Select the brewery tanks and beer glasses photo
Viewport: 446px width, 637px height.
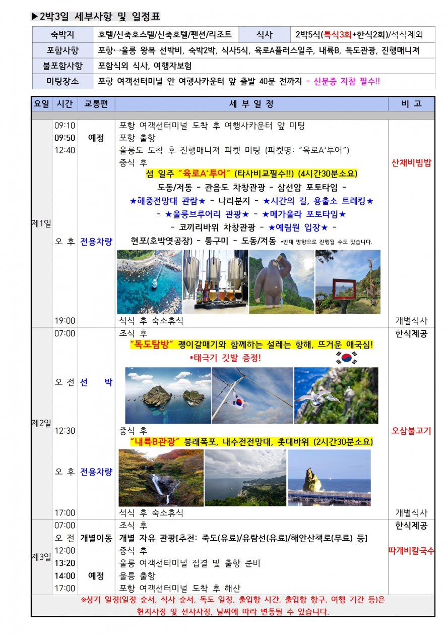coord(215,281)
